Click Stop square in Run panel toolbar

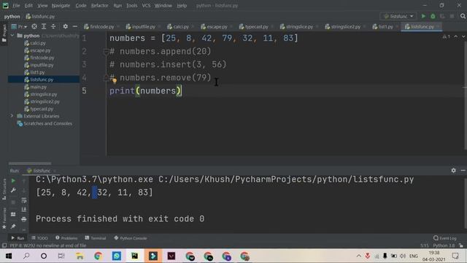click(x=13, y=202)
